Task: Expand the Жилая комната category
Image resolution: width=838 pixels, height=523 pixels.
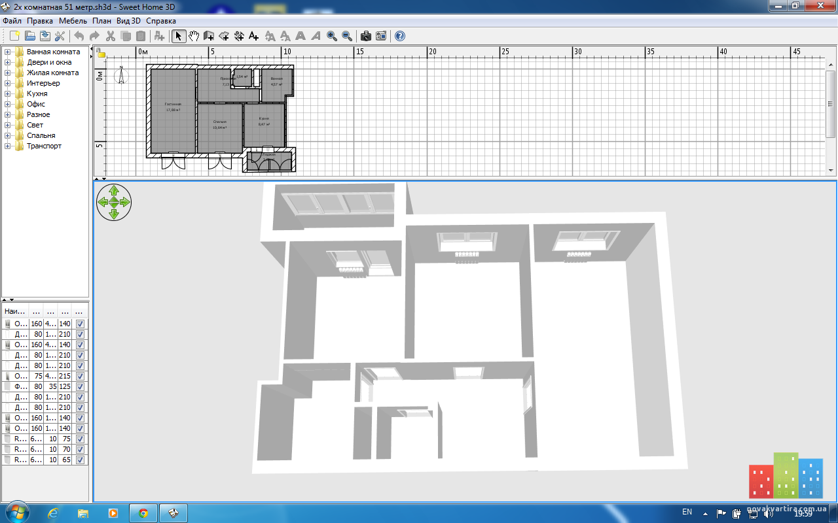Action: click(x=7, y=73)
